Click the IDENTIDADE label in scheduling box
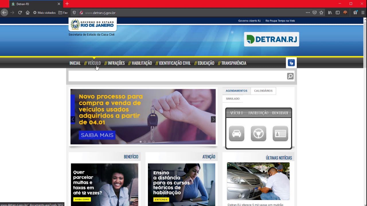Viewport: 367px width, 206px height. click(280, 113)
